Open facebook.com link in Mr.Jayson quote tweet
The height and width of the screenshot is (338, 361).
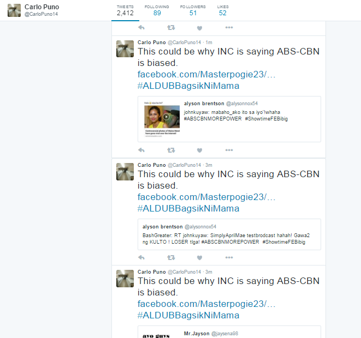(206, 304)
